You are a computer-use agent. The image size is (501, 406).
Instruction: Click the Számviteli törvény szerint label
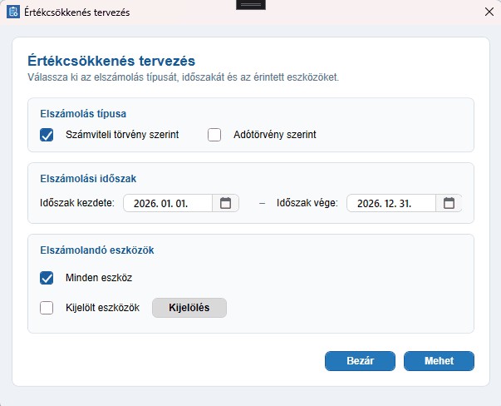point(122,135)
